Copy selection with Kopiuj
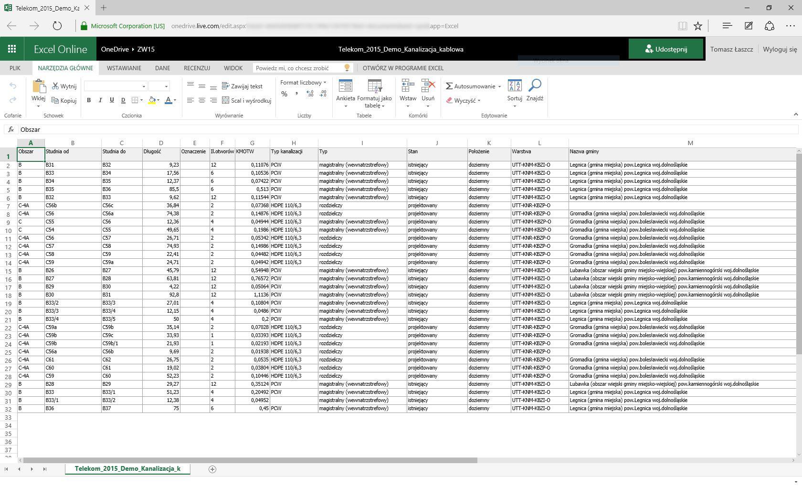The height and width of the screenshot is (487, 802). (x=64, y=101)
